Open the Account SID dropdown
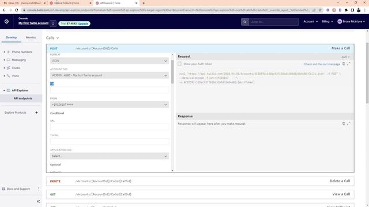 pos(110,75)
